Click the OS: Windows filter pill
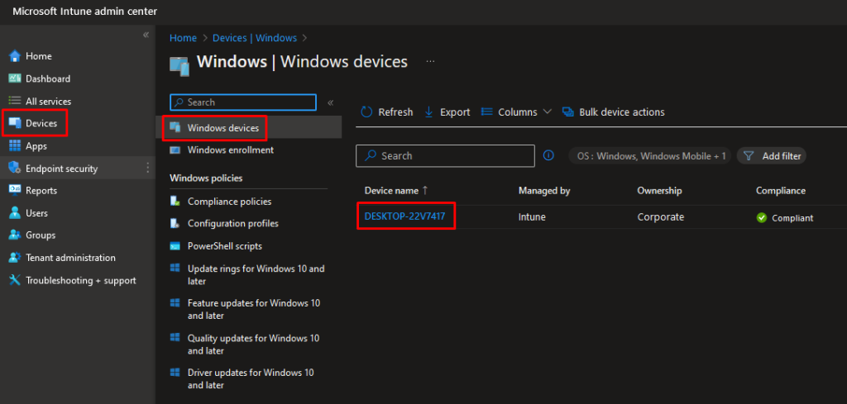This screenshot has height=404, width=847. click(x=650, y=156)
